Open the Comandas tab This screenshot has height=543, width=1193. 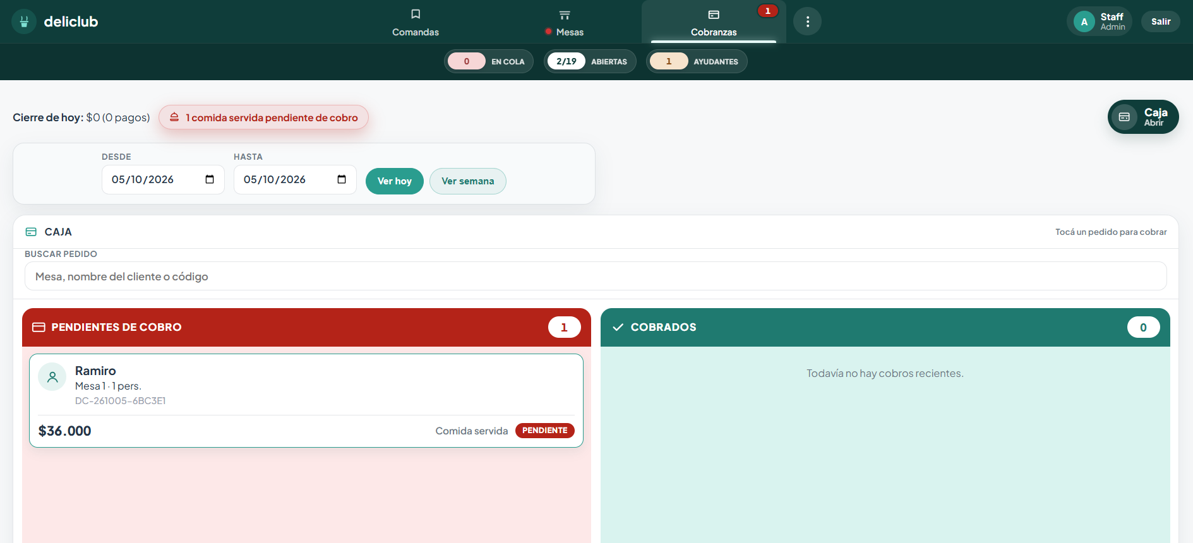[x=416, y=23]
